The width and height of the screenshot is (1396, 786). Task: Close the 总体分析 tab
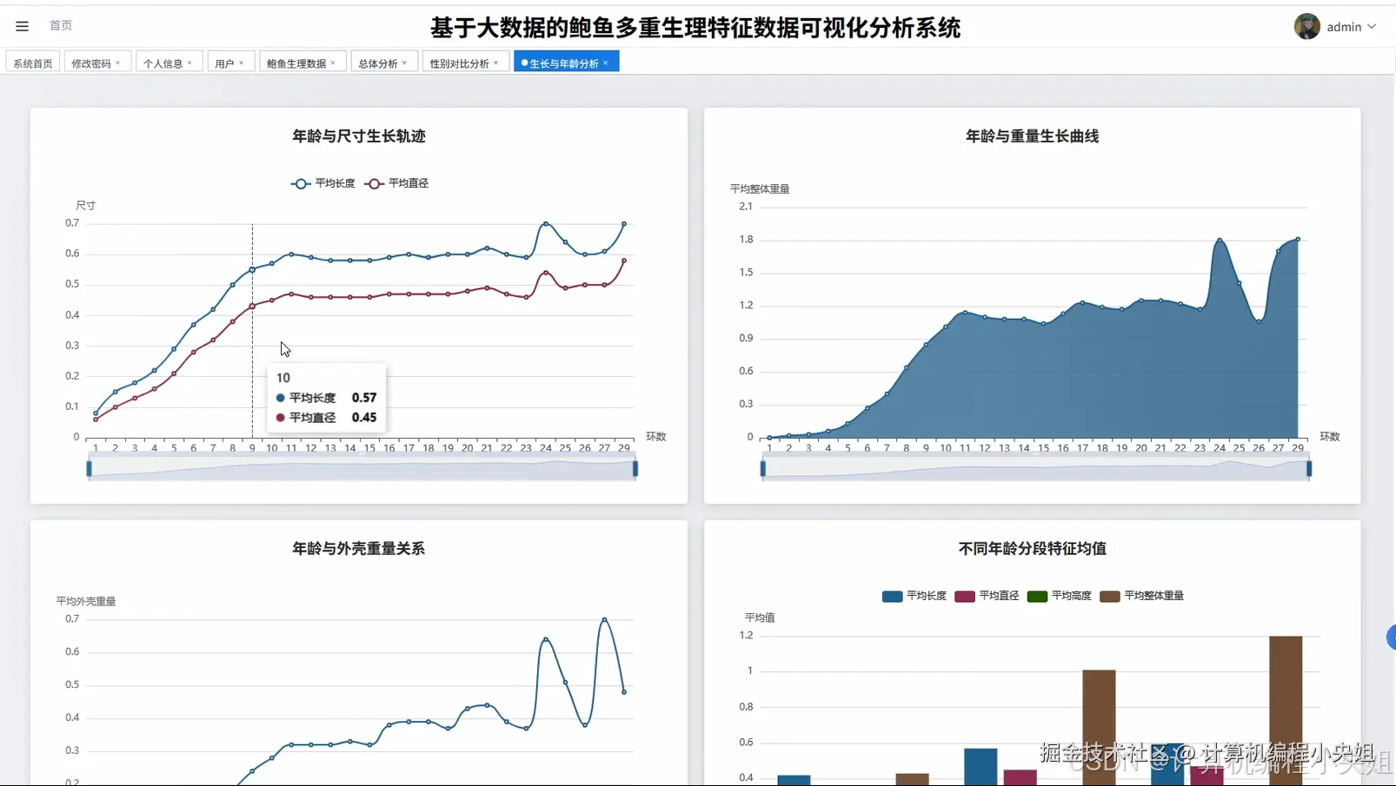(x=405, y=63)
